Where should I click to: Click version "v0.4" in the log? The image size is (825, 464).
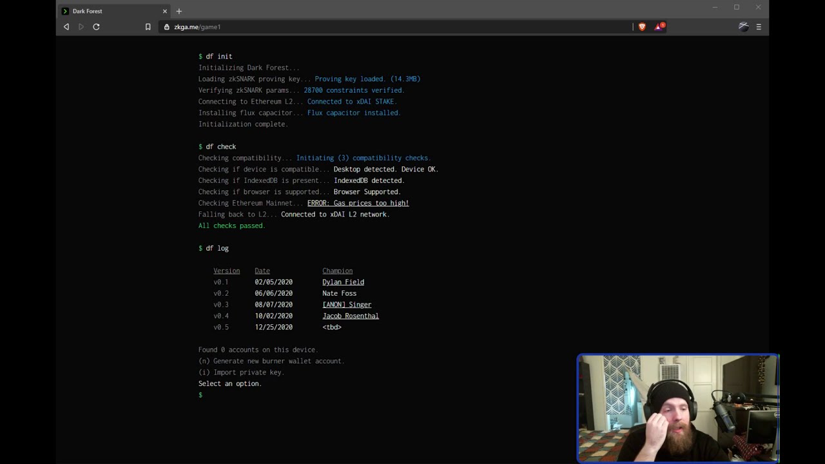(x=221, y=316)
